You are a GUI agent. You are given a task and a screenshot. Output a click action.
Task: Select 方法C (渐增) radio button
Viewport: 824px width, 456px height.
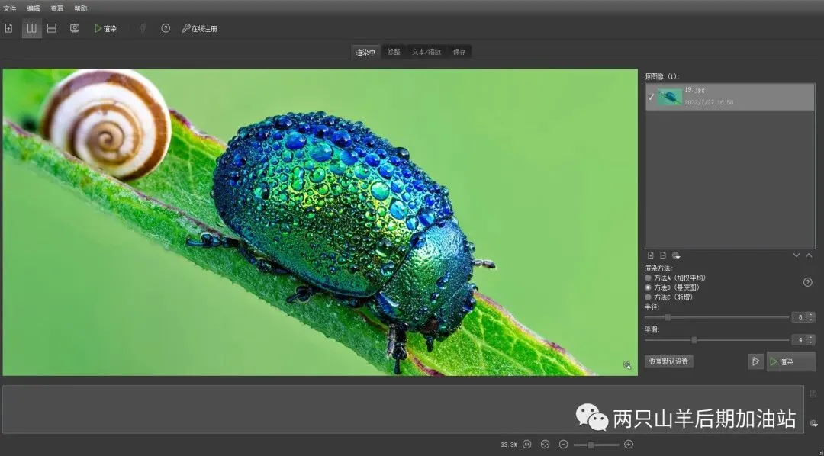pyautogui.click(x=648, y=297)
